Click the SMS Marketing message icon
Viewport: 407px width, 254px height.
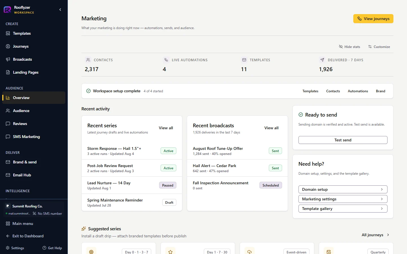pyautogui.click(x=8, y=137)
